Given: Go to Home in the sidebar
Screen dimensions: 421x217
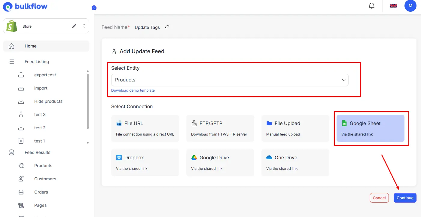Looking at the screenshot, I should pyautogui.click(x=30, y=46).
